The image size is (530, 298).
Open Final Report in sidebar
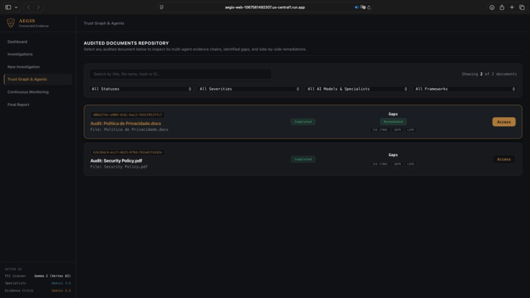coord(18,105)
